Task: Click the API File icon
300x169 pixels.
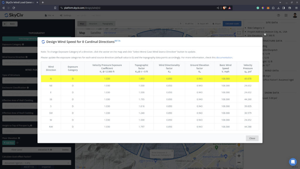Action: coord(187,24)
